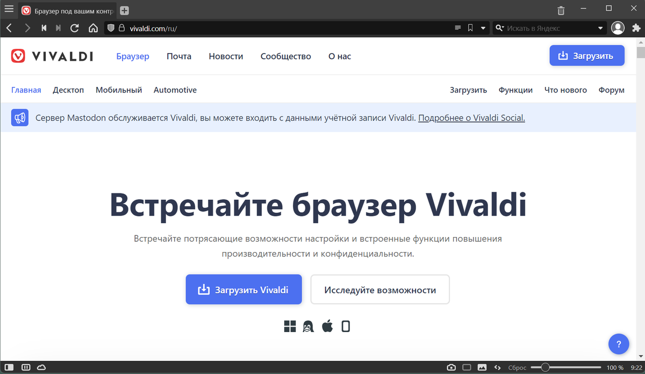Open the Почта menu item
This screenshot has width=645, height=374.
point(179,56)
